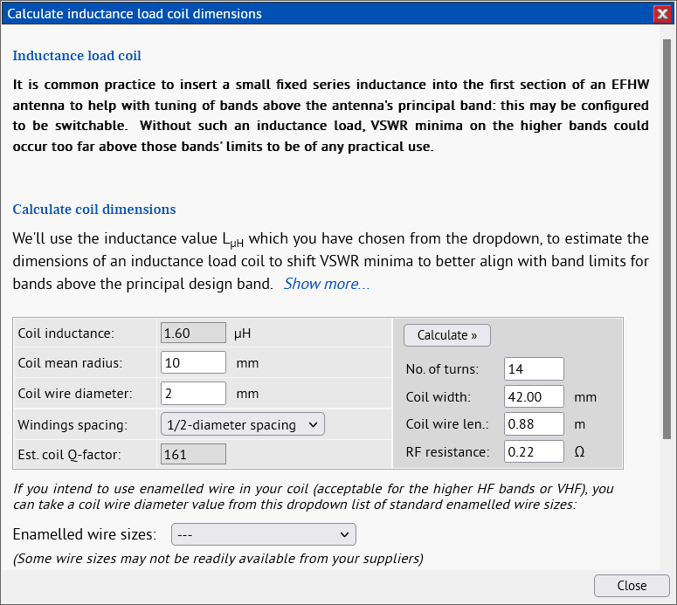
Task: Click the Coil mean radius input field
Action: 193,363
